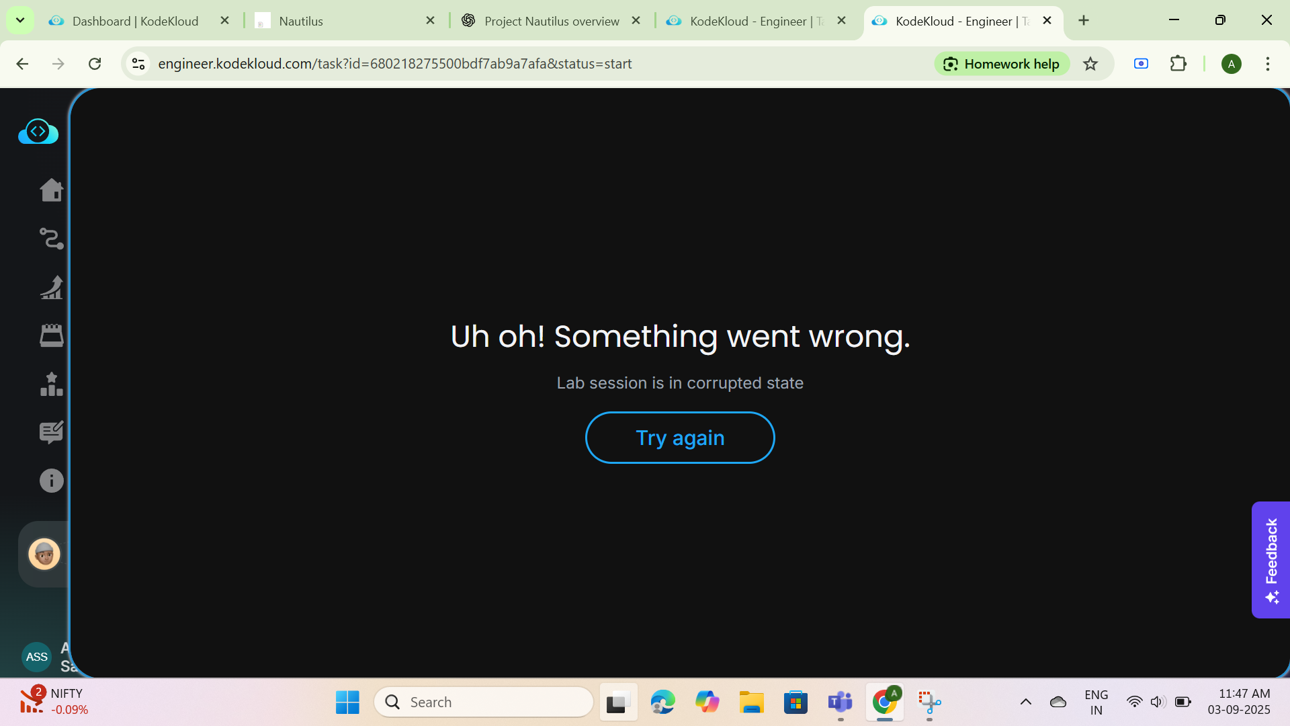The image size is (1290, 726).
Task: Open the learning path route icon
Action: coord(51,239)
